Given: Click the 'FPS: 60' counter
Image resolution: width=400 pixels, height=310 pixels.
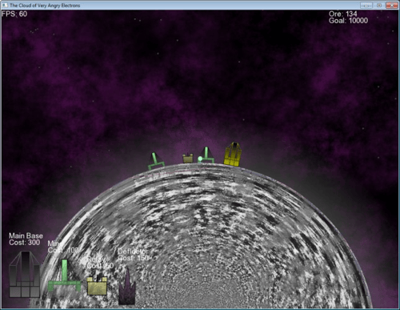Looking at the screenshot, I should 14,14.
